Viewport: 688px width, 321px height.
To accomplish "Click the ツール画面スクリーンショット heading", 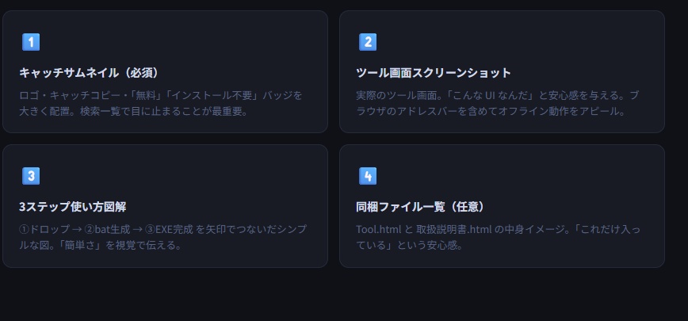I will [434, 72].
